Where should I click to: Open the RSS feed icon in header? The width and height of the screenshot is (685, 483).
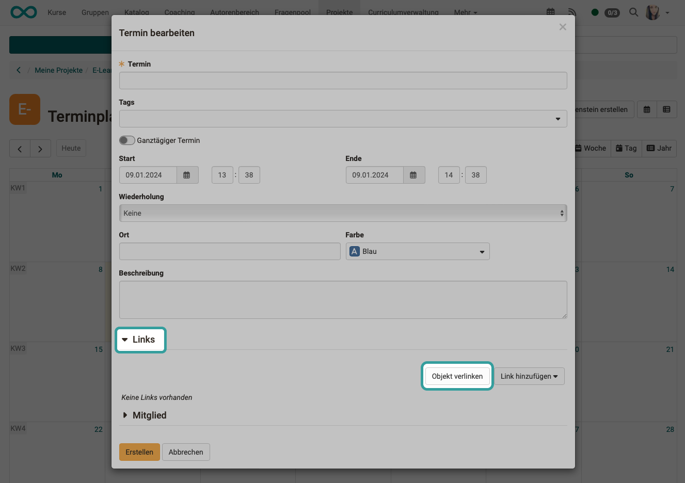572,12
